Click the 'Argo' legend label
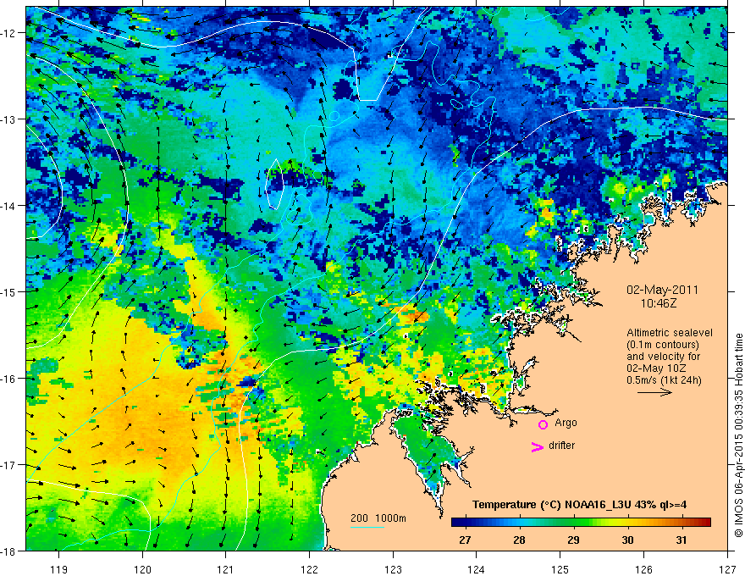This screenshot has height=576, width=745. 566,423
